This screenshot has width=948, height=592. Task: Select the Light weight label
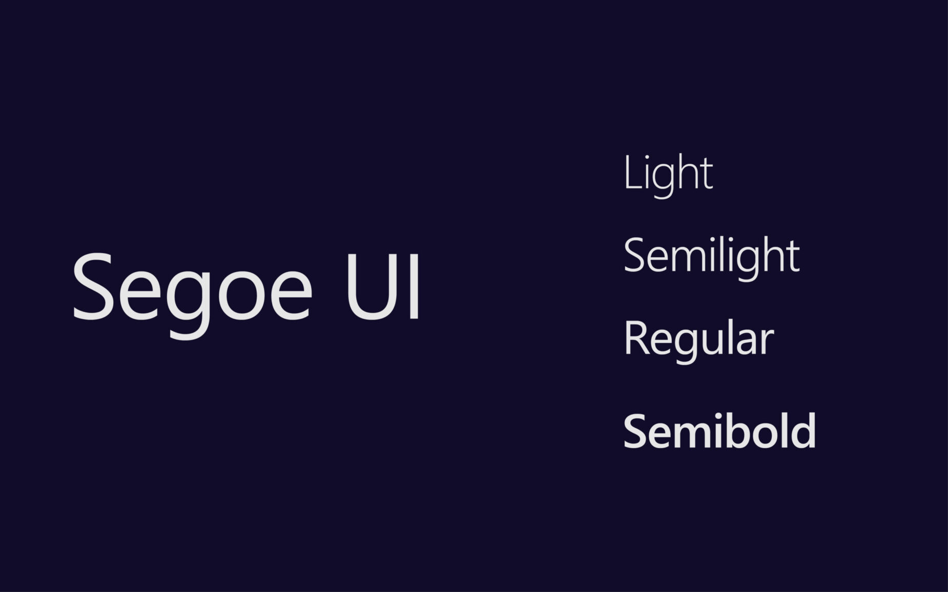(x=668, y=174)
